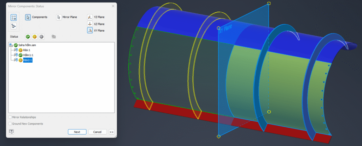Select Saha hõlm.iam root node
362x146 pixels.
point(28,45)
